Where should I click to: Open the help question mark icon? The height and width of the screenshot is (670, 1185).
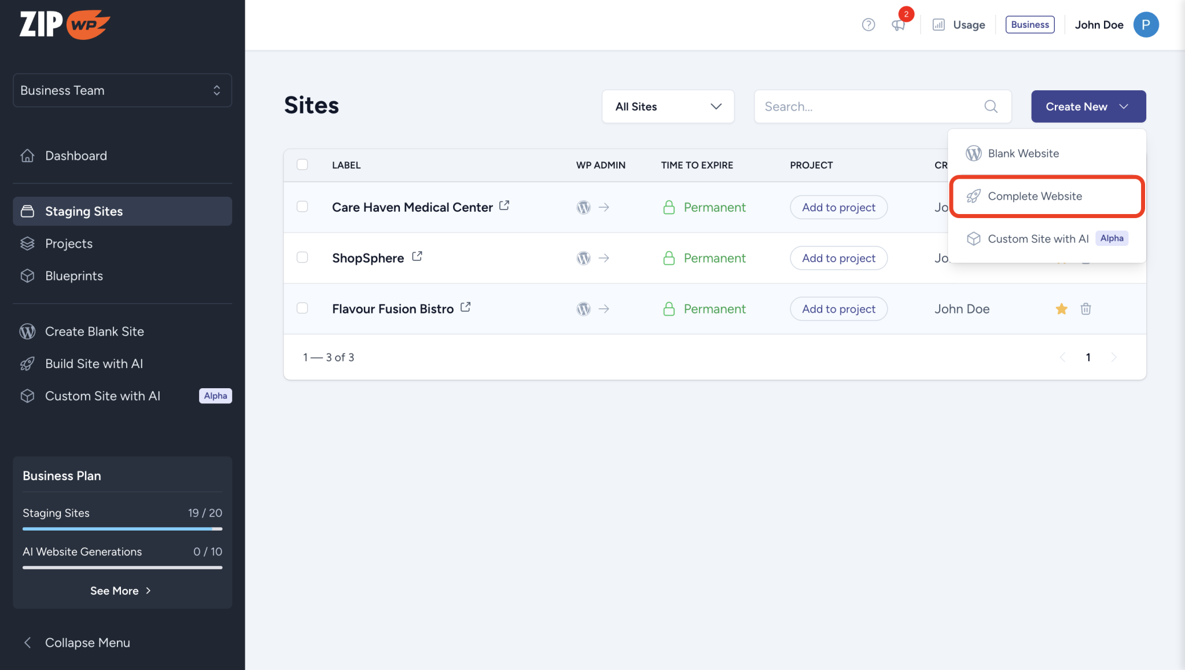(868, 25)
